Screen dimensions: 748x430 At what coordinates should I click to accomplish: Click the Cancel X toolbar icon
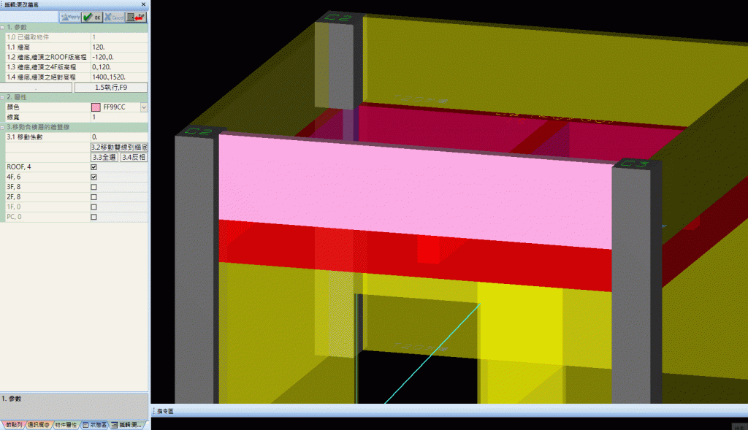(x=114, y=18)
